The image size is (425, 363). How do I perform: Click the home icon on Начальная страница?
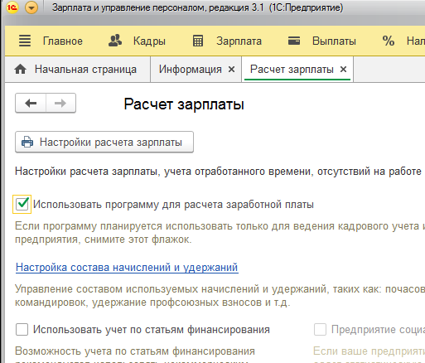[x=21, y=69]
